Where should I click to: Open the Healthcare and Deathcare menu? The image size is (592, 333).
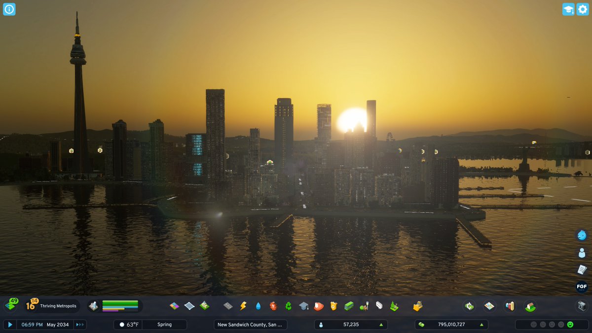pyautogui.click(x=273, y=306)
